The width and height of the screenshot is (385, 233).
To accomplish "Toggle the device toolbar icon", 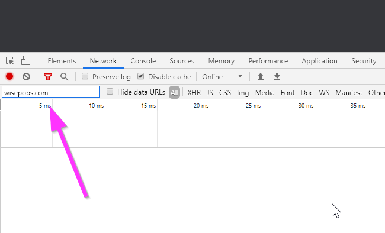I will pyautogui.click(x=25, y=60).
